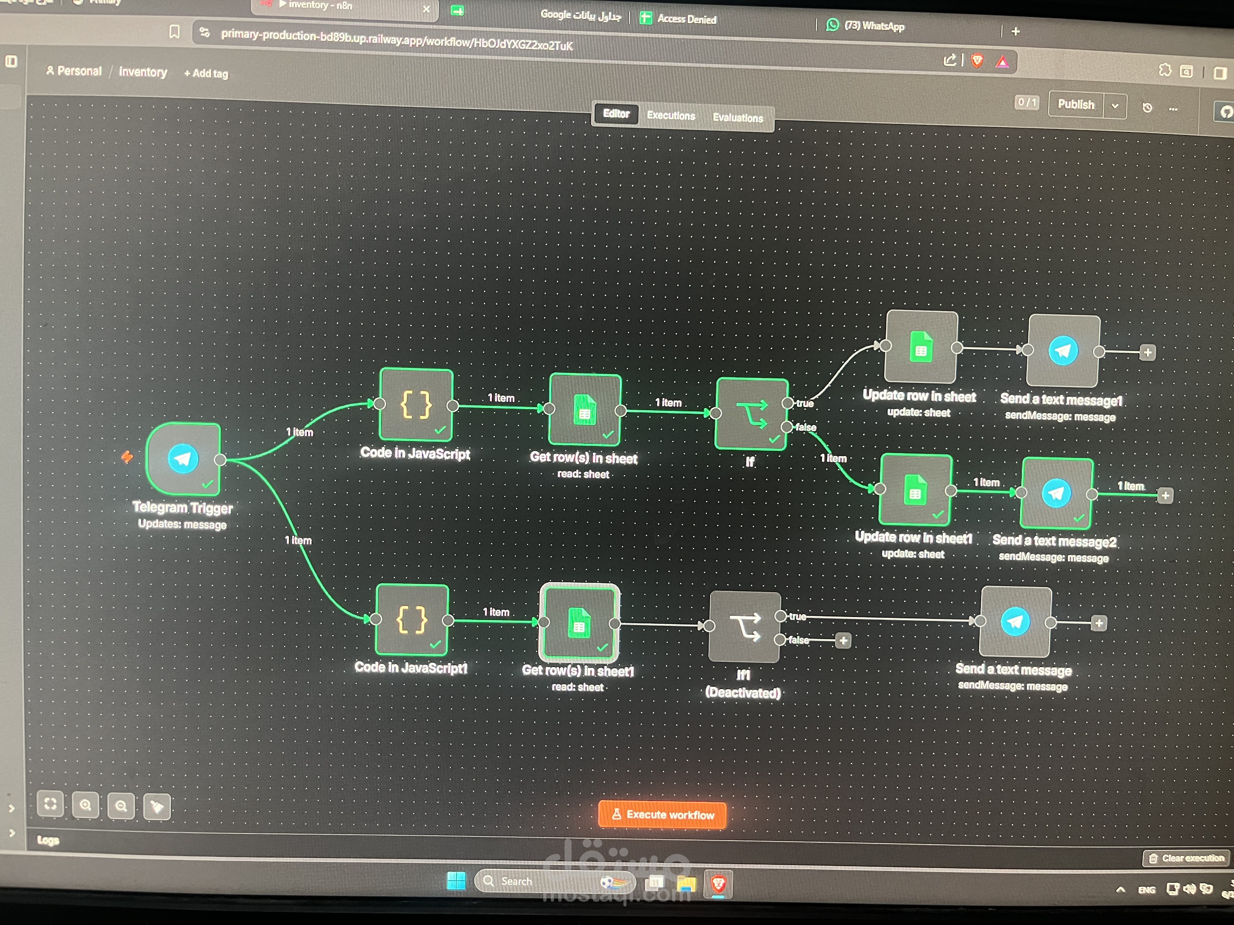Expand the Publish dropdown arrow

coord(1115,106)
